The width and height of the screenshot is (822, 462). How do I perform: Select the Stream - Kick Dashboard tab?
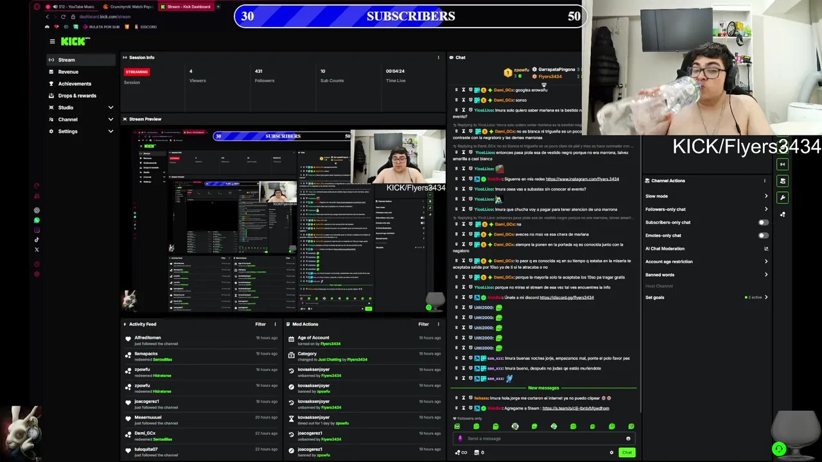click(x=186, y=6)
